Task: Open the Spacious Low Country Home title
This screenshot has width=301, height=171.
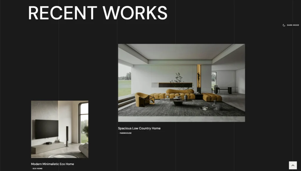Action: [139, 128]
